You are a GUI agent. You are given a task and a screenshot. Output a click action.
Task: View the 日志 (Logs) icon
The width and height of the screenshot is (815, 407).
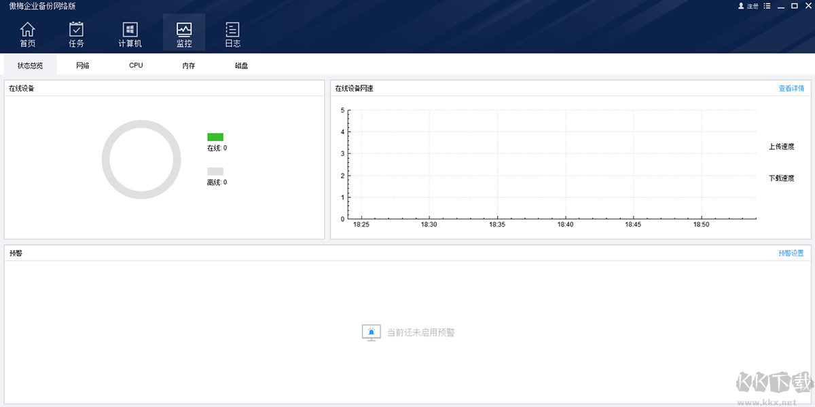[232, 33]
